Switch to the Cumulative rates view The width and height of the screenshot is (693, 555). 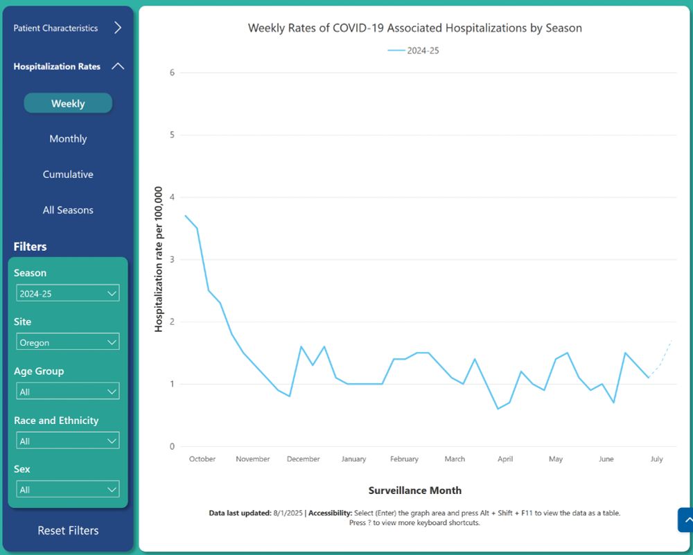click(68, 174)
